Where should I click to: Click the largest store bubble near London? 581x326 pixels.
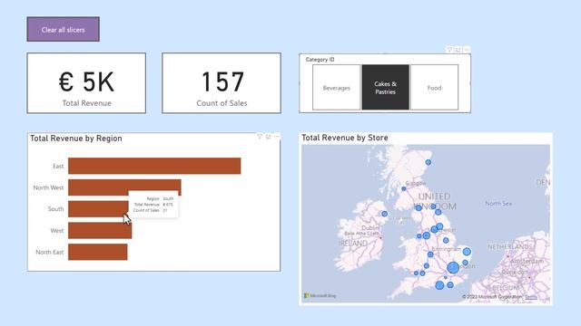coord(453,268)
